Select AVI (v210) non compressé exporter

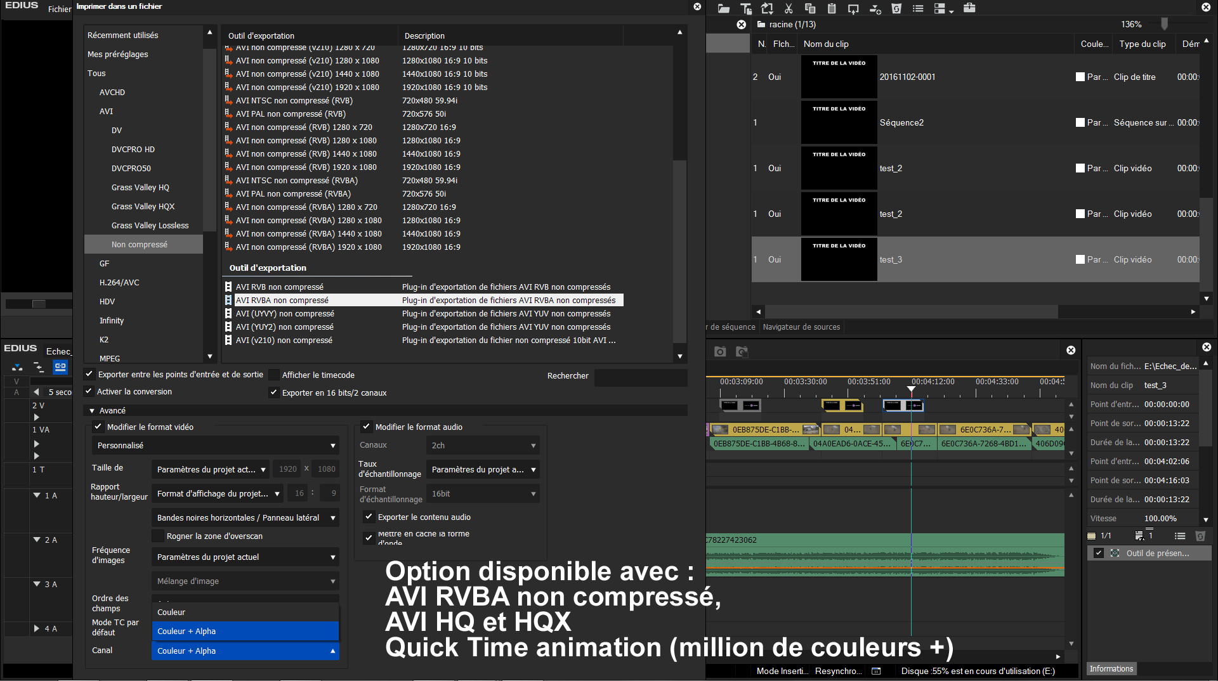click(x=284, y=340)
